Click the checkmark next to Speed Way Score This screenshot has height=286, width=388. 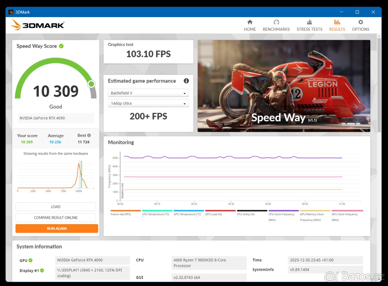[61, 46]
